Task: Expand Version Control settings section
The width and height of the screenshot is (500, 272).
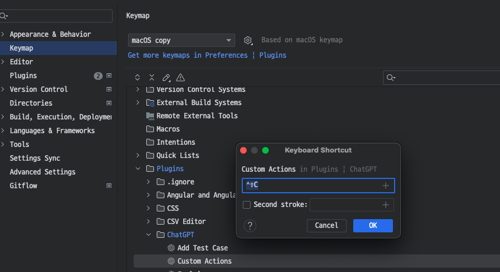Action: (x=3, y=89)
